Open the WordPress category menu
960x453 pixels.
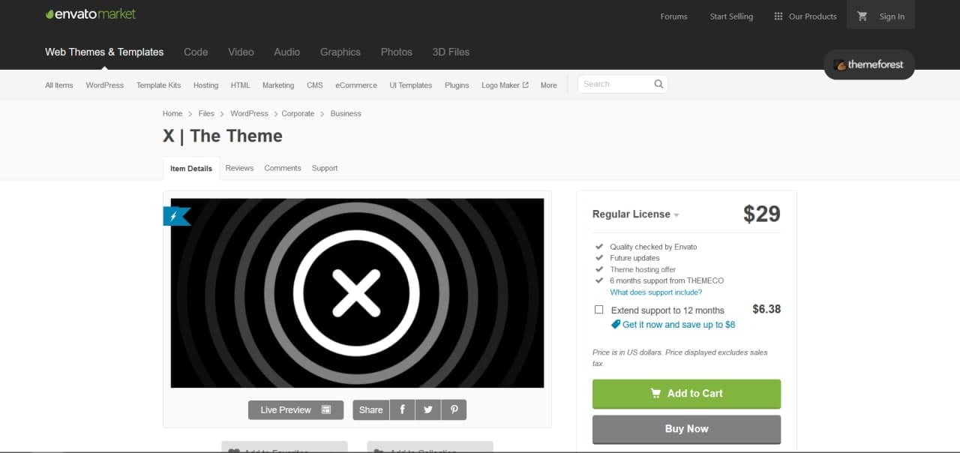[104, 85]
